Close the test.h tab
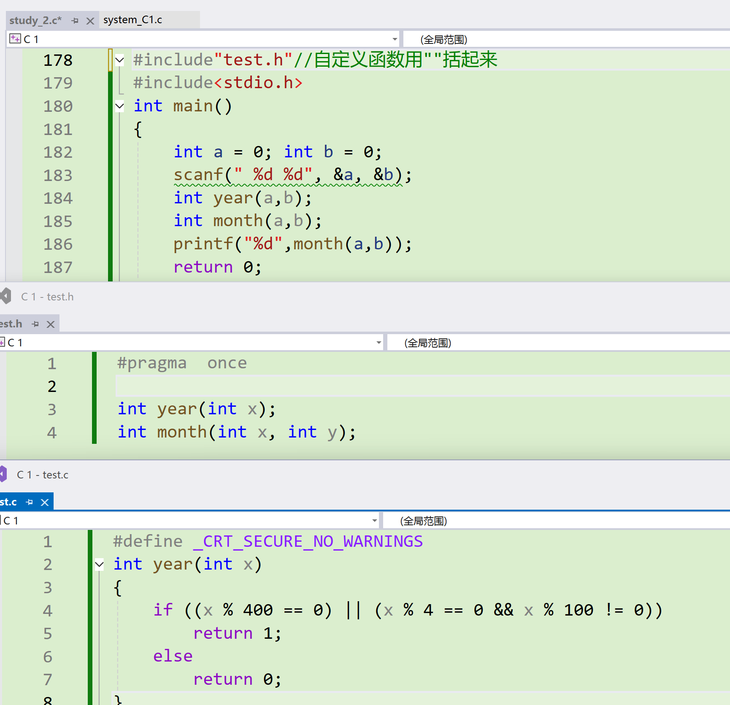This screenshot has height=705, width=730. [x=51, y=324]
